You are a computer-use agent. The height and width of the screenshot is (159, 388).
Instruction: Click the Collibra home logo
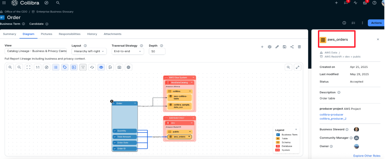[x=25, y=3]
